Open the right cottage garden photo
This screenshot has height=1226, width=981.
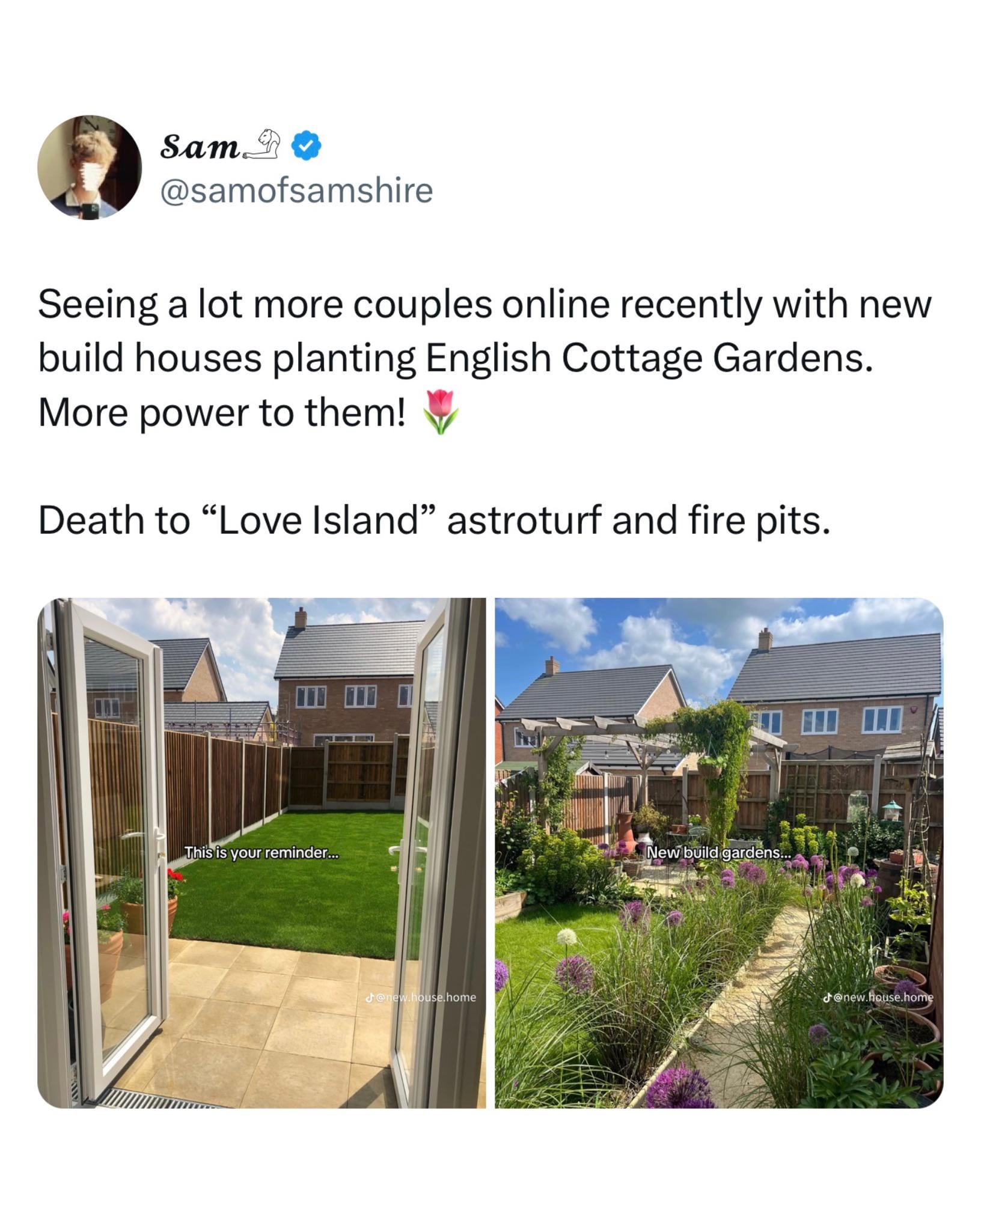719,853
